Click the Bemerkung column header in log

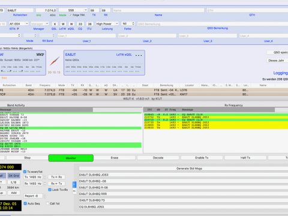pyautogui.click(x=166, y=85)
